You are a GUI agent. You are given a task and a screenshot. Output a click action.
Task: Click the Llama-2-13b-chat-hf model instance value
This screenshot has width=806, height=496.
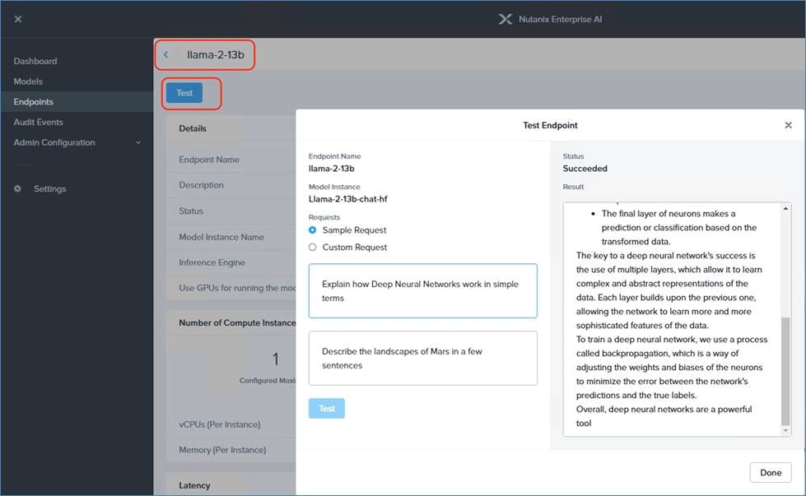click(x=348, y=199)
